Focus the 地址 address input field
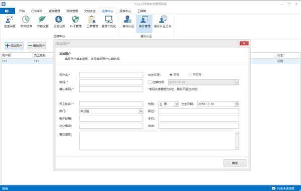Image resolution: width=301 pixels, height=191 pixels. tap(199, 126)
